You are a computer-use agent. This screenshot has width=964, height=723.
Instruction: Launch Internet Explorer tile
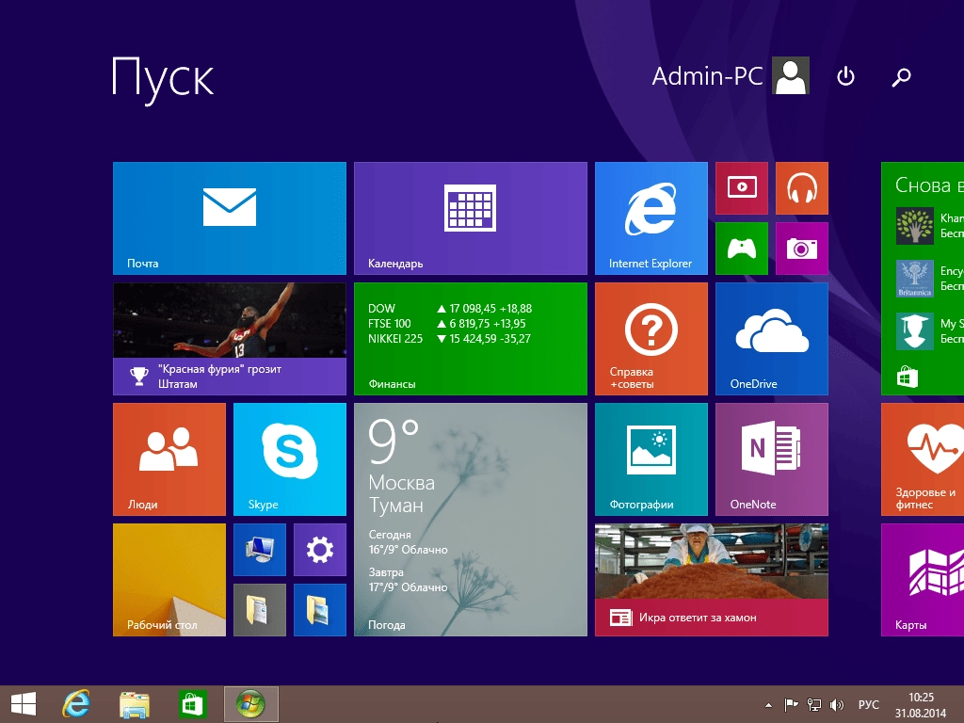pos(651,218)
